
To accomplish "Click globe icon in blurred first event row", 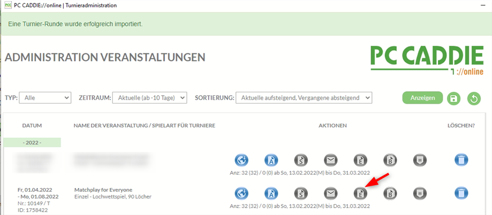I will pyautogui.click(x=241, y=160).
